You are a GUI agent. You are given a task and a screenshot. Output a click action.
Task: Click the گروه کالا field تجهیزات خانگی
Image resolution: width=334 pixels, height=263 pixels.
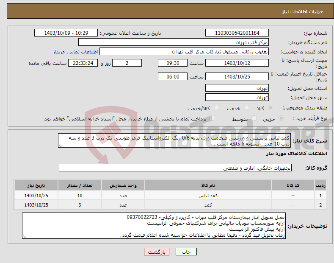point(175,168)
